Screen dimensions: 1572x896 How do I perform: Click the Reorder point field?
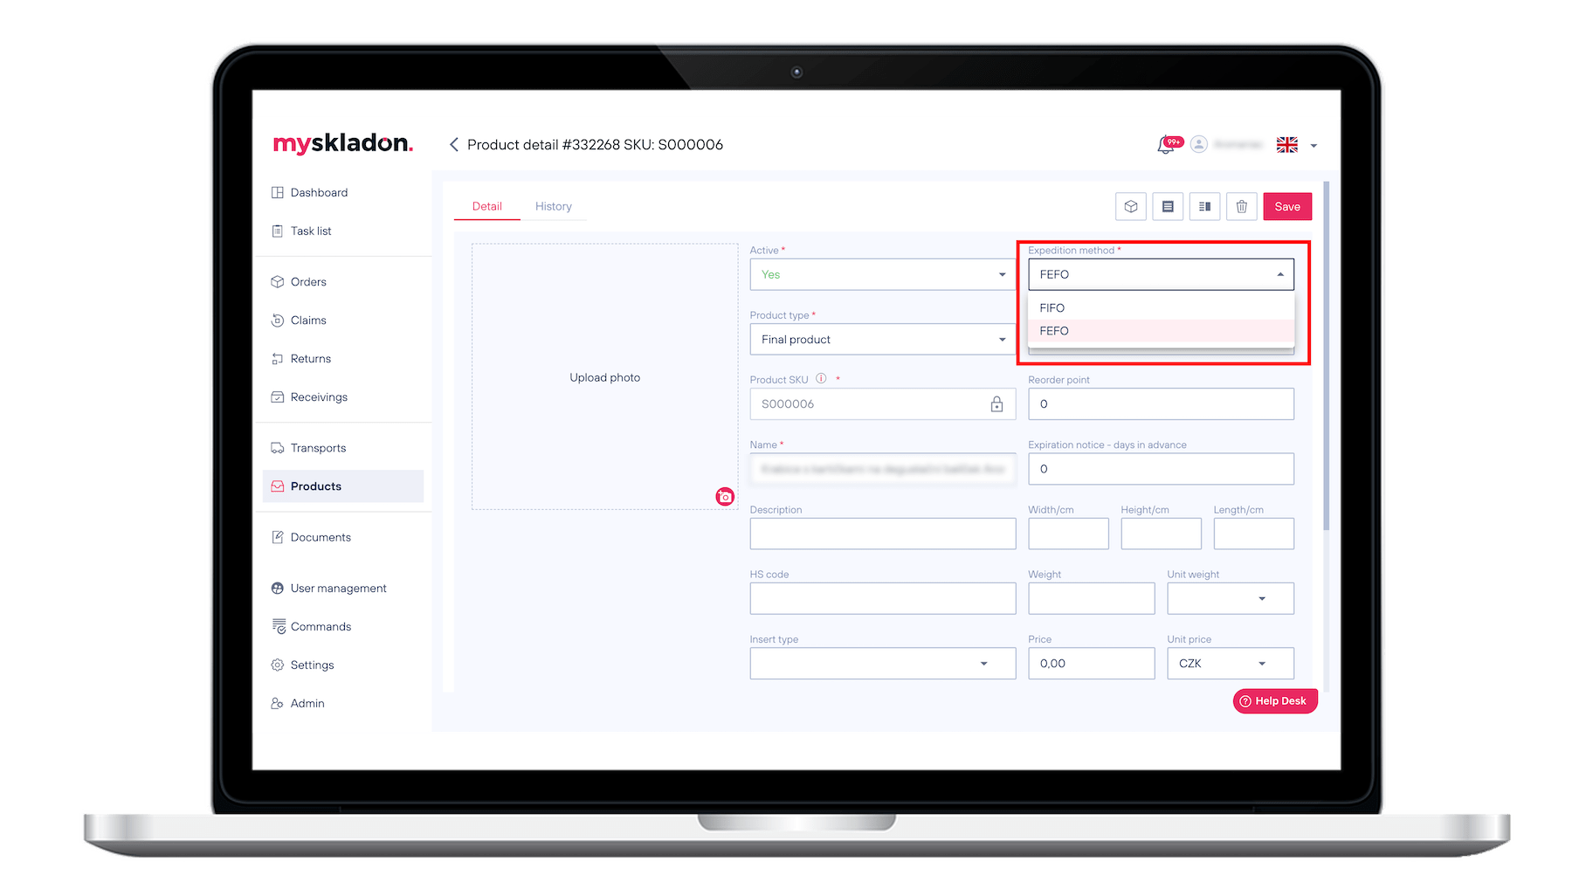[x=1161, y=403]
